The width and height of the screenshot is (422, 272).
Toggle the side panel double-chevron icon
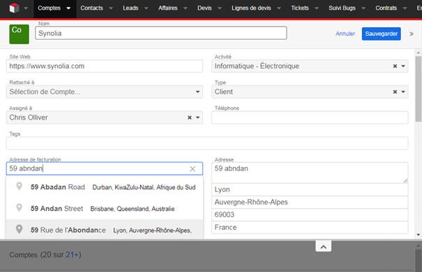[x=412, y=34]
